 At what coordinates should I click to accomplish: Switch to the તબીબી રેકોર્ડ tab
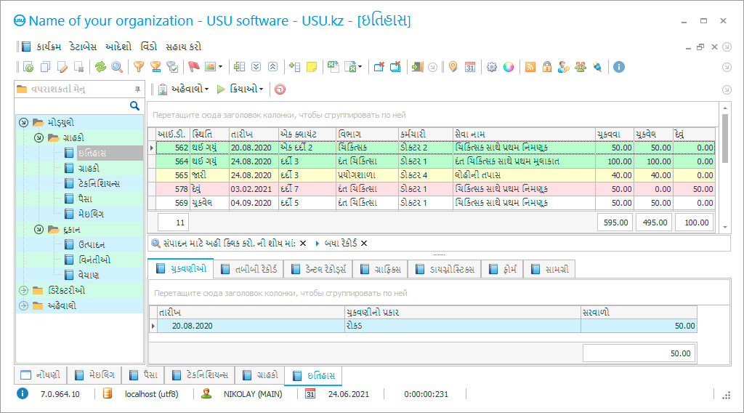[248, 269]
